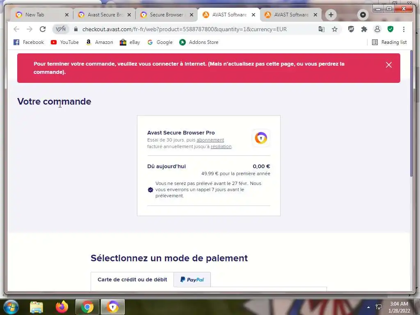Click the Sélectionnez un mode de paiement heading
420x315 pixels.
tap(169, 258)
